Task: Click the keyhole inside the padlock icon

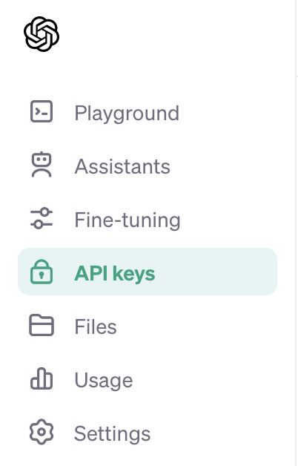Action: (x=42, y=275)
